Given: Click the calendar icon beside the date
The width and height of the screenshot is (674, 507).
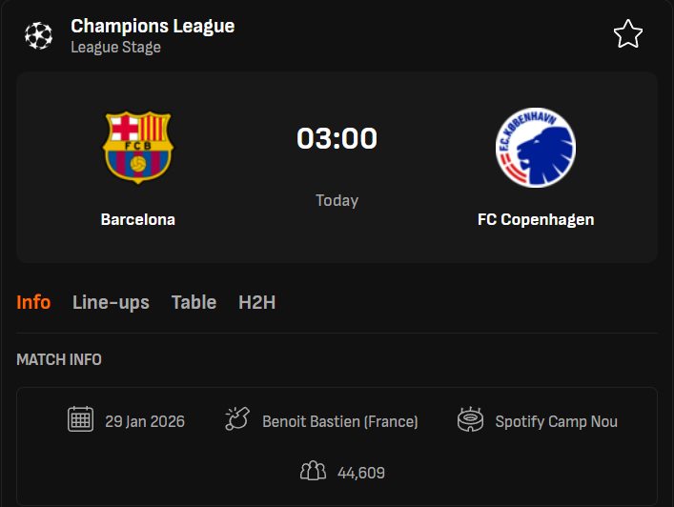Looking at the screenshot, I should [x=80, y=419].
